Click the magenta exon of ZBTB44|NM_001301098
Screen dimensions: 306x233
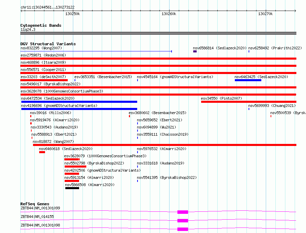pyautogui.click(x=183, y=229)
